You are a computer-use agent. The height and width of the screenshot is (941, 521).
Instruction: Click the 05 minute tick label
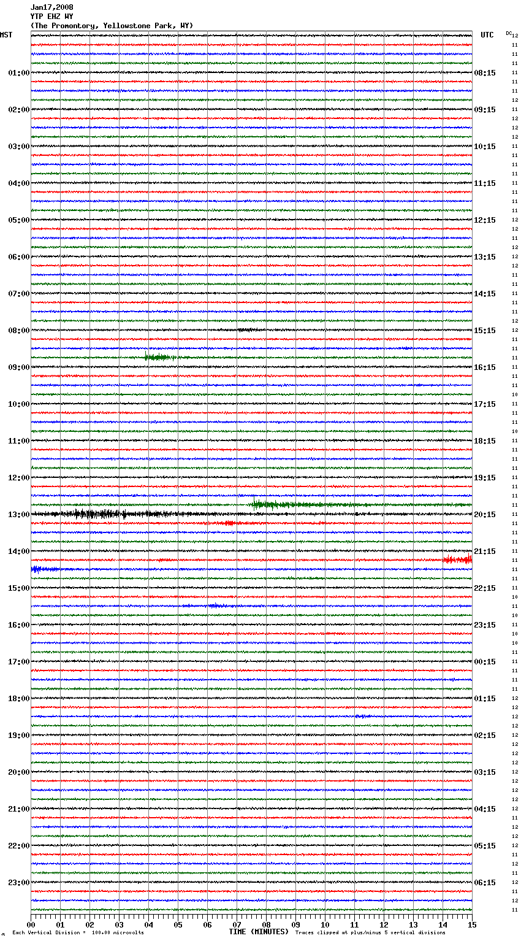click(178, 924)
